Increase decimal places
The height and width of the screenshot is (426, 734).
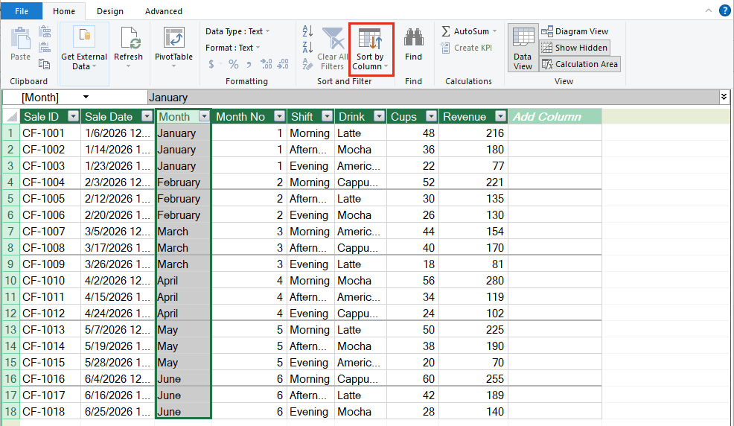point(267,63)
